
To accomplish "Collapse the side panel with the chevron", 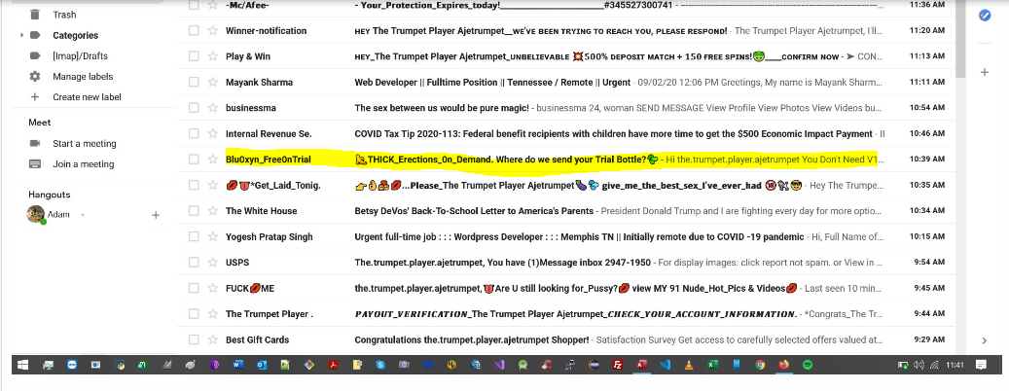I will [985, 340].
